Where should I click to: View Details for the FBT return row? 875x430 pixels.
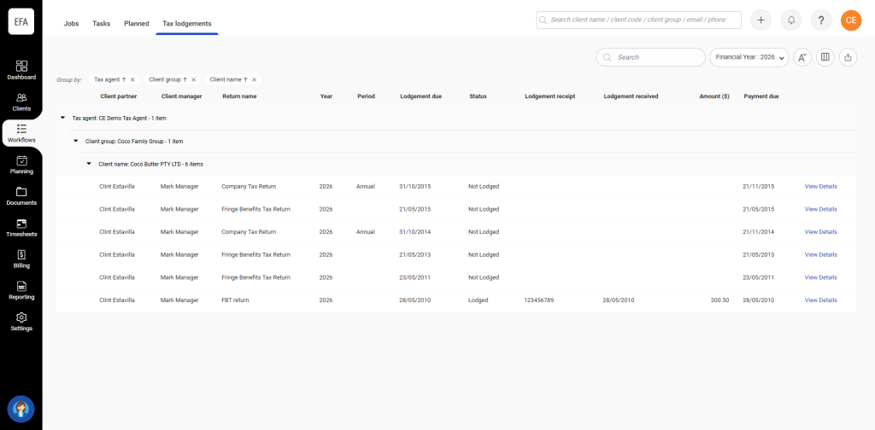820,300
